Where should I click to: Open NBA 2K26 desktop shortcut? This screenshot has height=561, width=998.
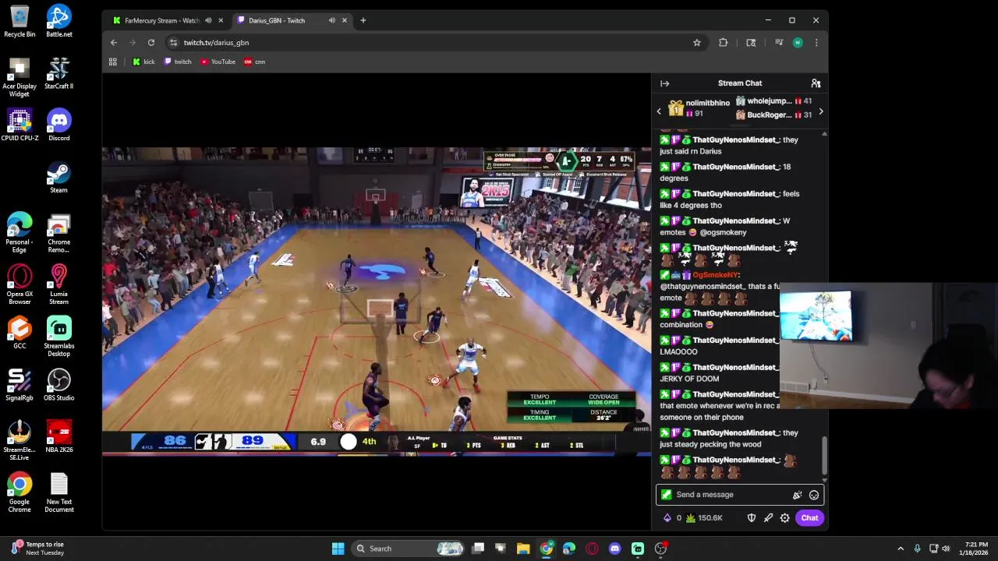58,437
